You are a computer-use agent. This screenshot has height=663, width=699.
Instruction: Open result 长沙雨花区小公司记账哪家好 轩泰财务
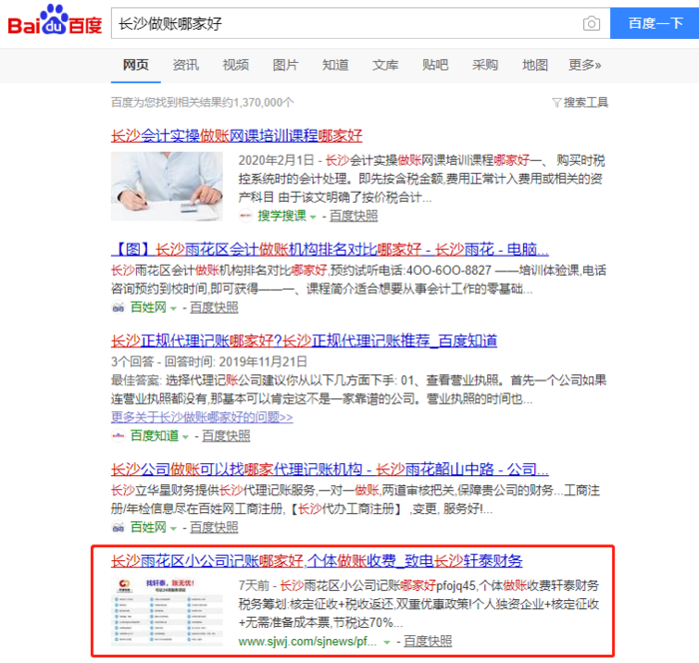(x=317, y=561)
